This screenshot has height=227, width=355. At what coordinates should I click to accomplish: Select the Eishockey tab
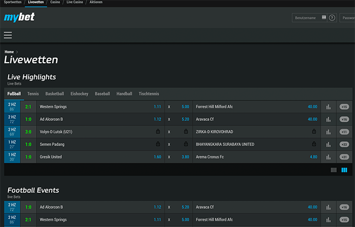(79, 94)
